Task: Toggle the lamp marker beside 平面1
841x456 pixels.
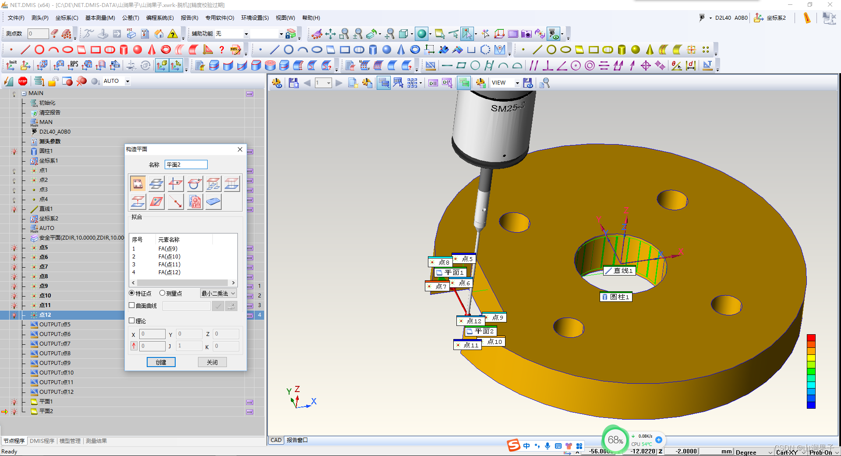Action: pyautogui.click(x=14, y=402)
